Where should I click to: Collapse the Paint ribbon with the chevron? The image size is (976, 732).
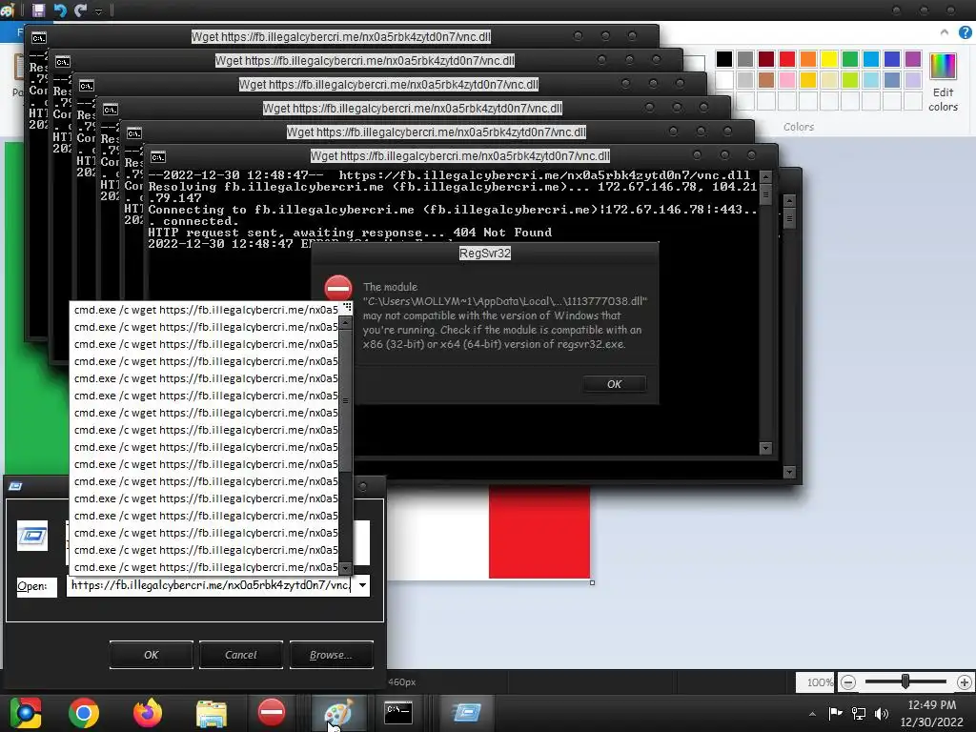[945, 32]
